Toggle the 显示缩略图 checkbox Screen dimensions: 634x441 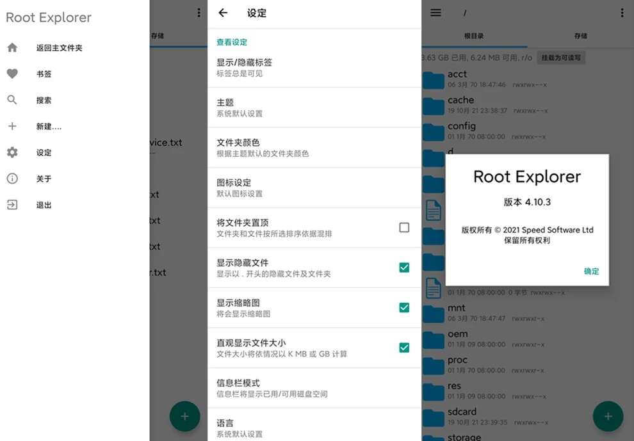[404, 307]
